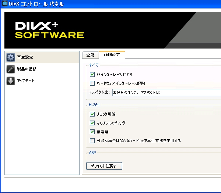Click the すべて group heading
The image size is (221, 193).
94,65
